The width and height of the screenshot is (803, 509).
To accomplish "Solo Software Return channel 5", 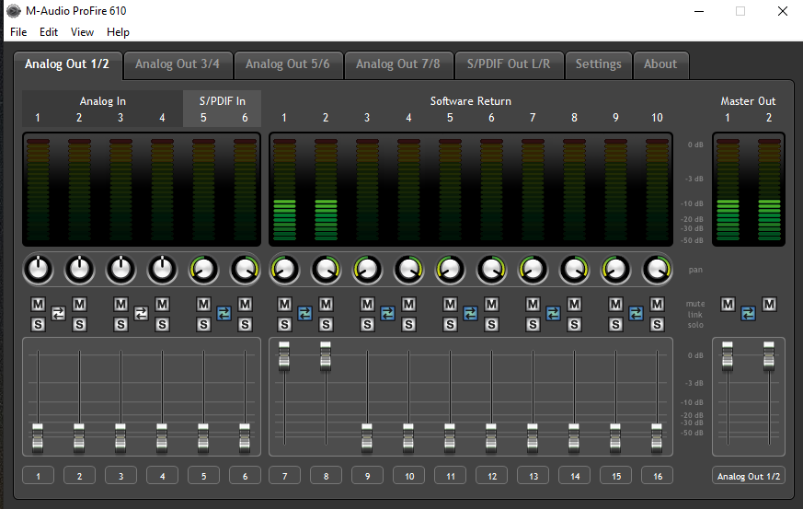I will [x=450, y=325].
